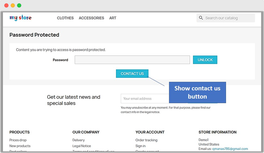264x153 pixels.
Task: Open the Order tracking link
Action: (146, 140)
